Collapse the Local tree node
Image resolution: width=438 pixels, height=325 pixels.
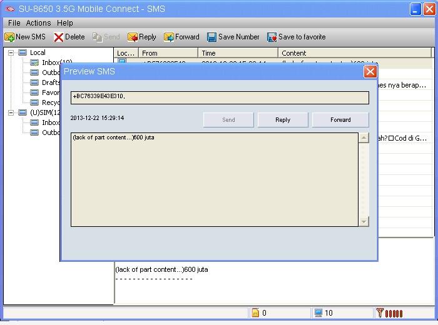(x=11, y=53)
